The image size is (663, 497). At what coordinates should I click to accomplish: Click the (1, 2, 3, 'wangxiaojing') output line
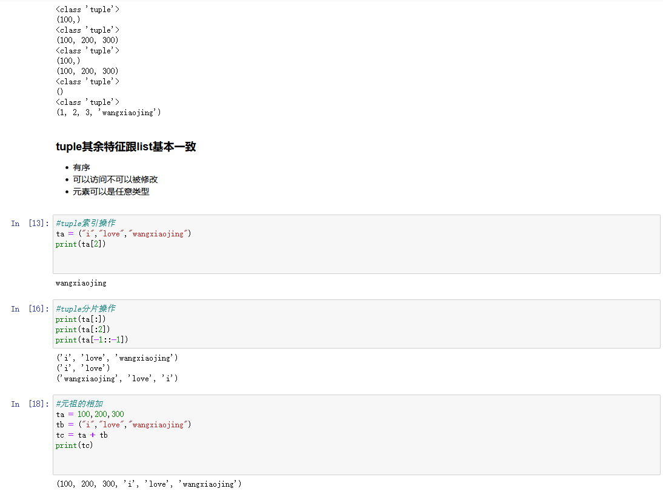108,113
